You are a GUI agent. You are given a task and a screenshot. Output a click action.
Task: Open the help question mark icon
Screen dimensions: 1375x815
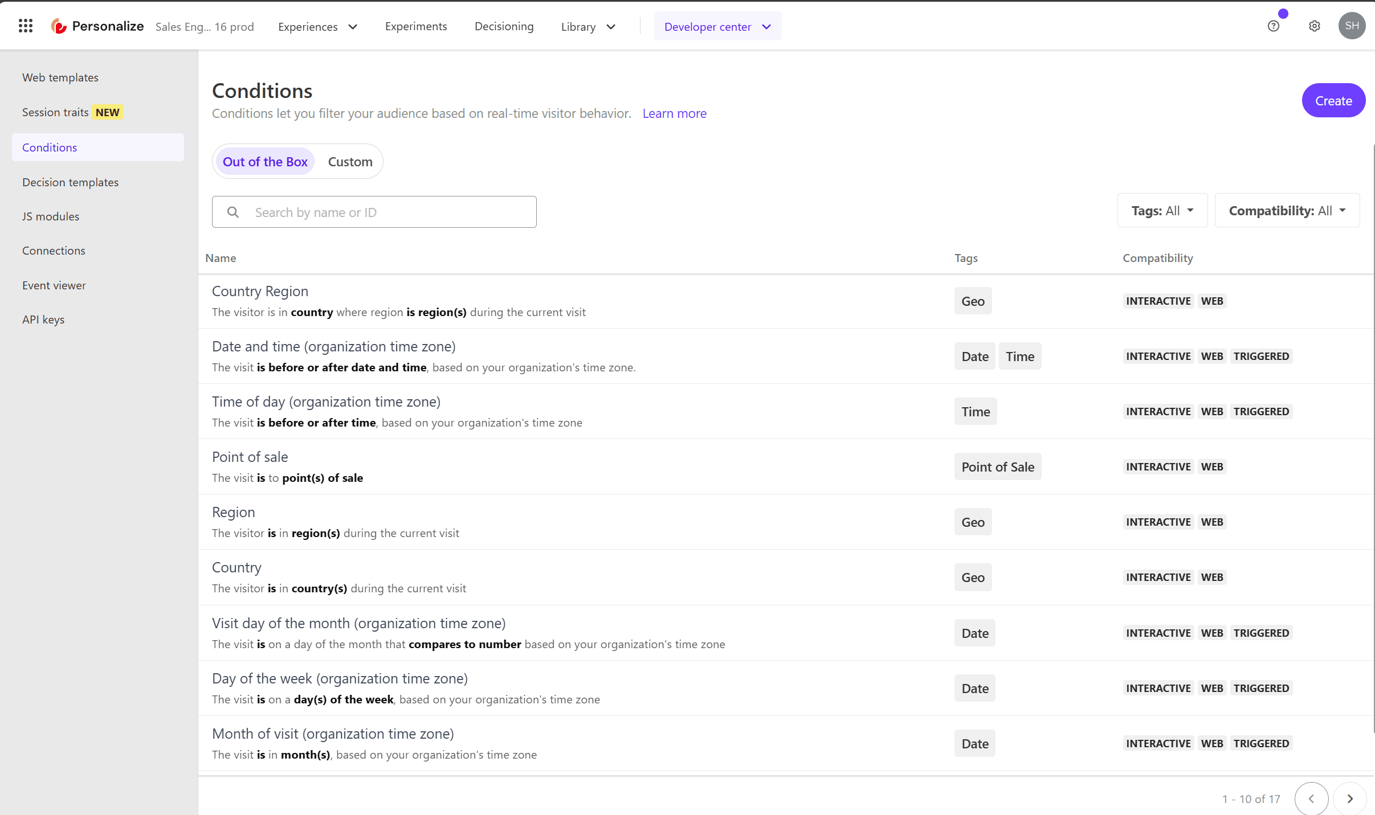point(1273,26)
